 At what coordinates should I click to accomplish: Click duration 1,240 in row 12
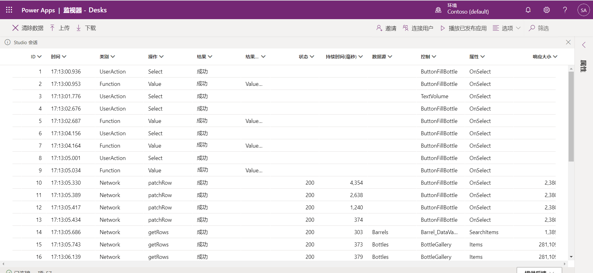[x=356, y=208]
